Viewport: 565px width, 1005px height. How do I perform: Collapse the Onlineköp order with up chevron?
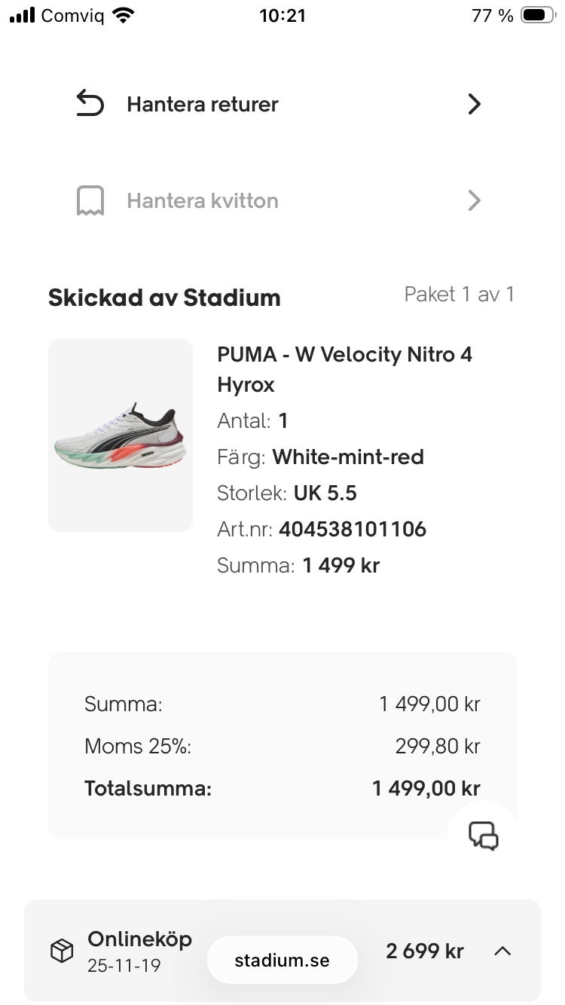click(502, 951)
